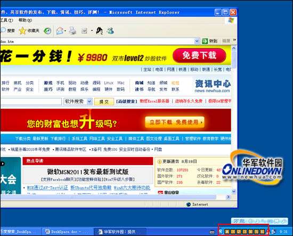The image size is (293, 236).
Task: Click the Search magnifier icon in IE toolbar
Action: pos(3,30)
